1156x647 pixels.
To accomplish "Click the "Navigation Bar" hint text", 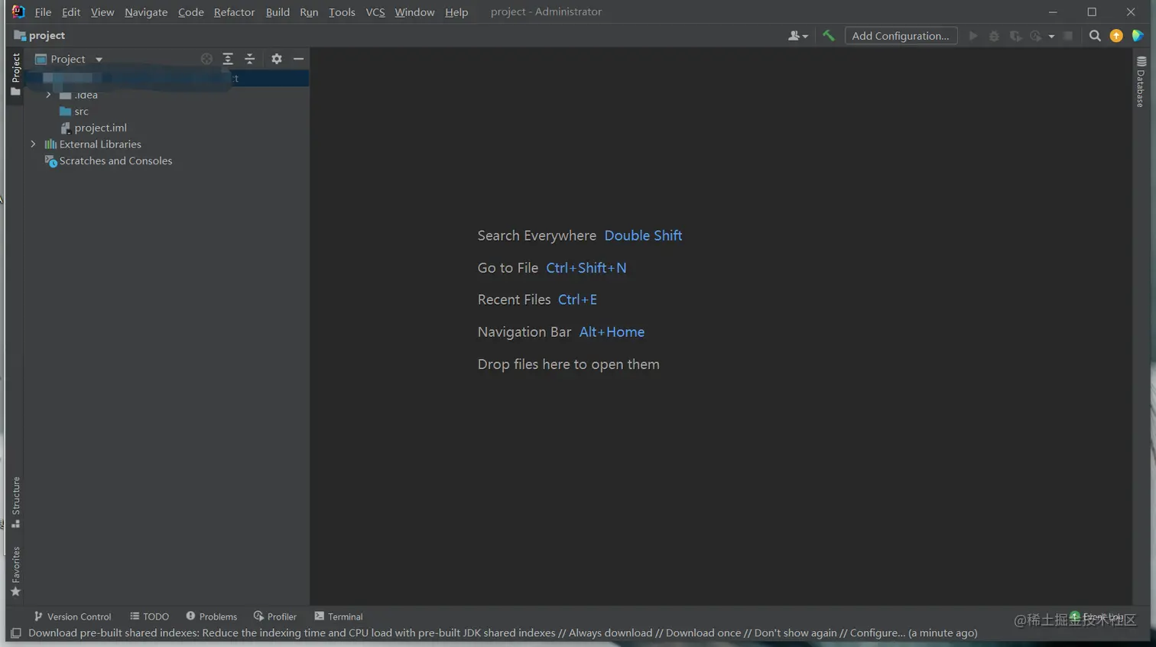I will (524, 332).
